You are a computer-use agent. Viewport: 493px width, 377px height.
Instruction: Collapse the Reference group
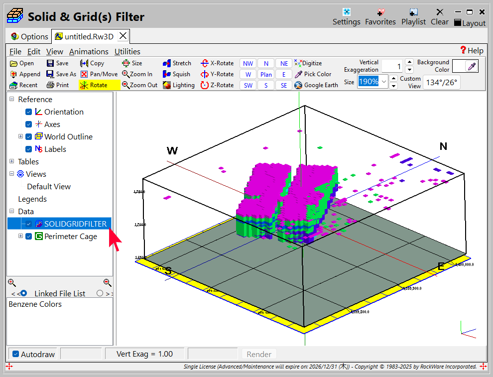coord(11,99)
